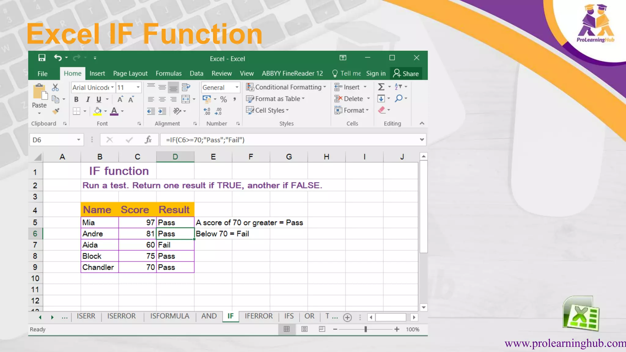
Task: Click the vertical scrollbar thumb
Action: [x=423, y=207]
